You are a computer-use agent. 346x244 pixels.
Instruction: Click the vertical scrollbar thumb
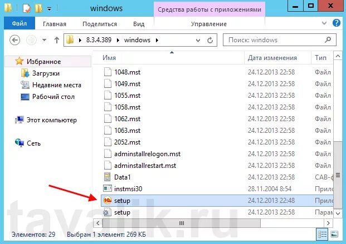click(338, 175)
